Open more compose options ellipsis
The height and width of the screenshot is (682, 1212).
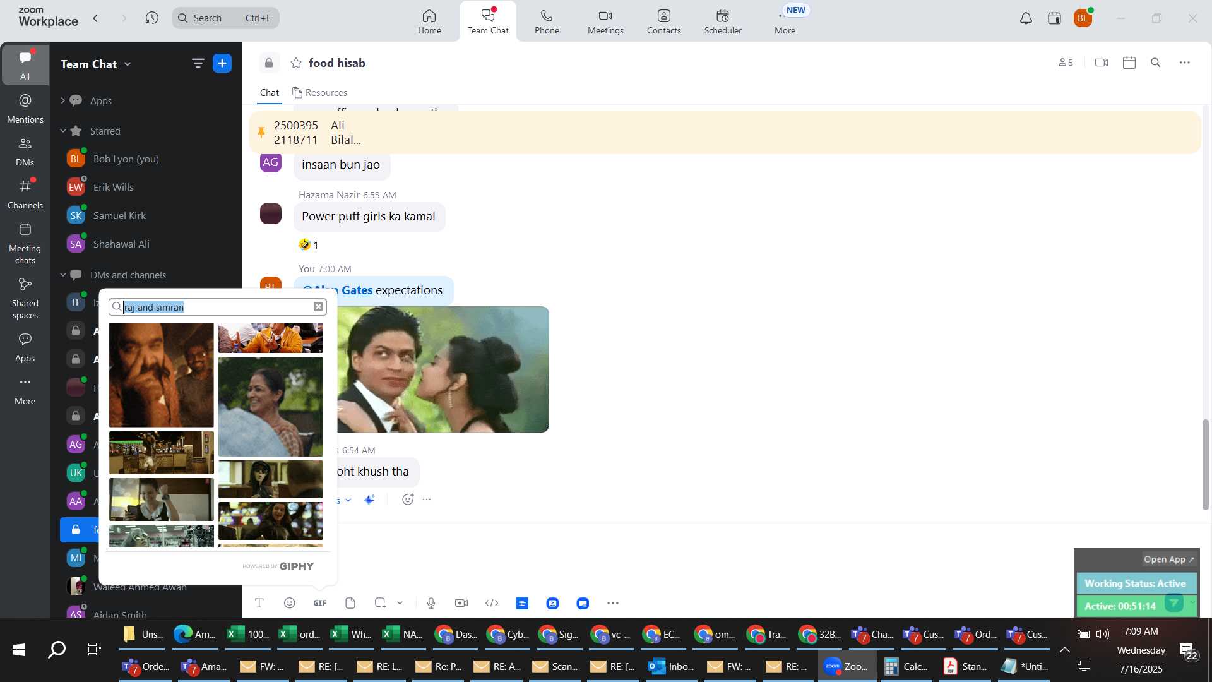click(613, 603)
